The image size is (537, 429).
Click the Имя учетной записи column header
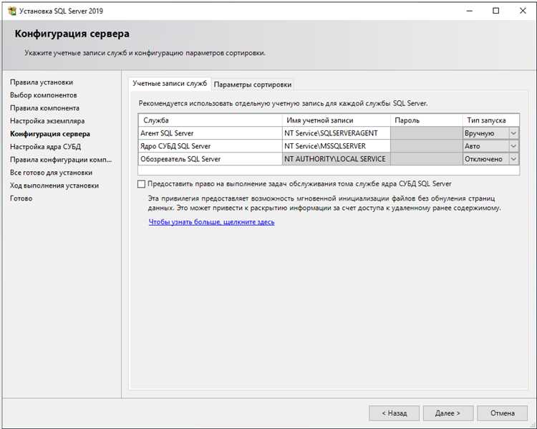[x=337, y=120]
